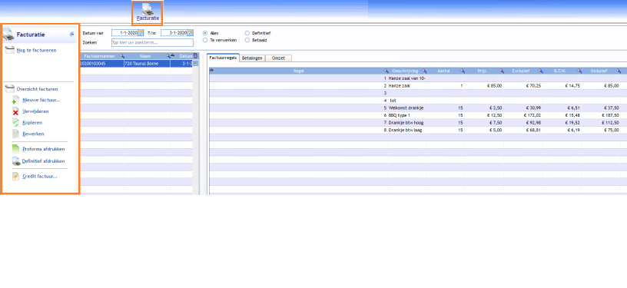
Task: Click the Nieuwe factuur icon with green plus
Action: coord(15,101)
